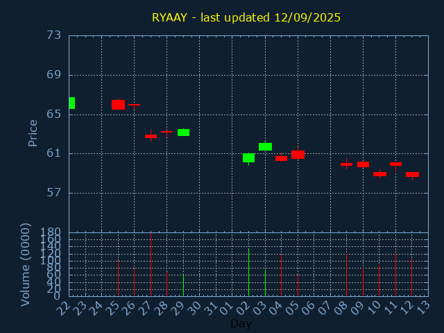
Task: Click the vertical Price axis title
Action: [33, 133]
